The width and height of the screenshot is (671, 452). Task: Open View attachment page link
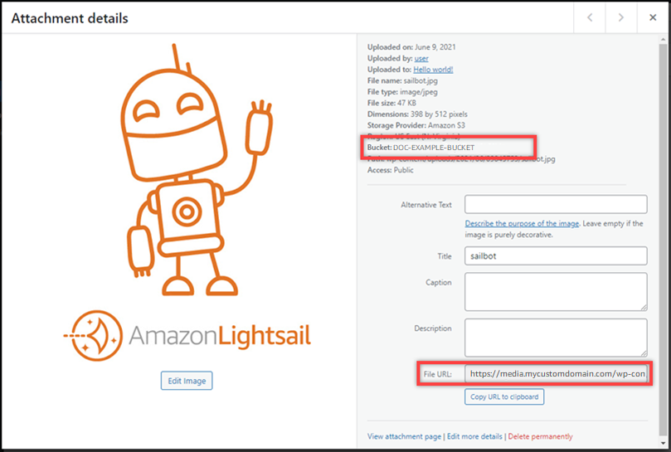pos(404,436)
